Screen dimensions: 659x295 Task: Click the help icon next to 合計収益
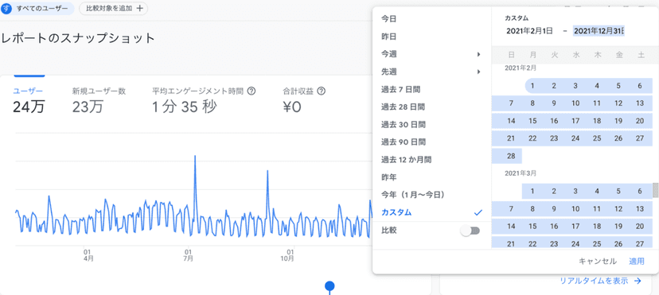[322, 91]
